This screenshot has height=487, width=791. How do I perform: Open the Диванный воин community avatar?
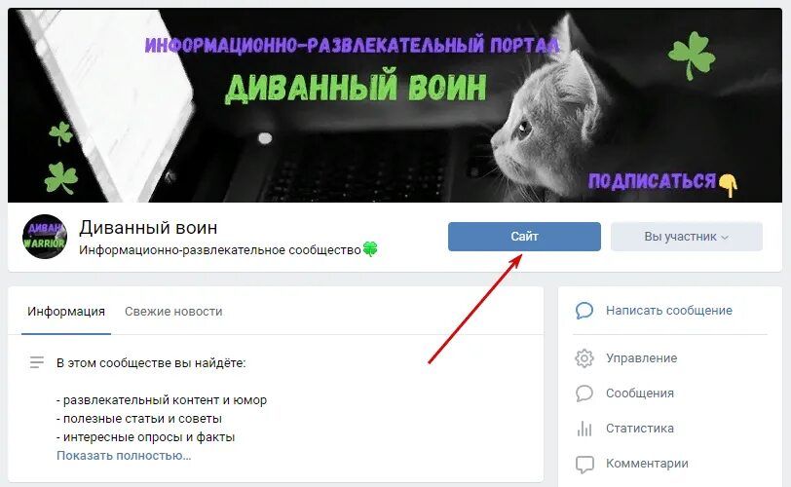pyautogui.click(x=45, y=237)
